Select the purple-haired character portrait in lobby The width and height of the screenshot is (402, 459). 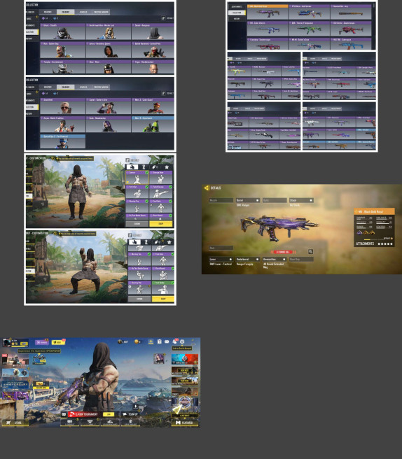[159, 359]
